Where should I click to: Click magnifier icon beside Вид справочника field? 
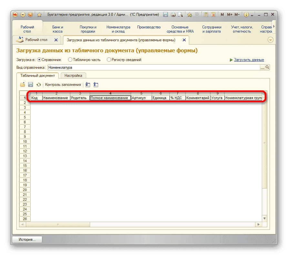267,67
